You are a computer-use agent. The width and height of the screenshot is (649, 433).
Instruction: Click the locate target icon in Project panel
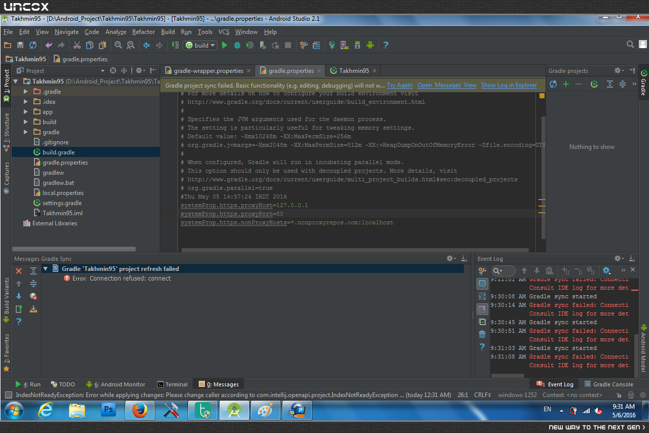pyautogui.click(x=113, y=70)
